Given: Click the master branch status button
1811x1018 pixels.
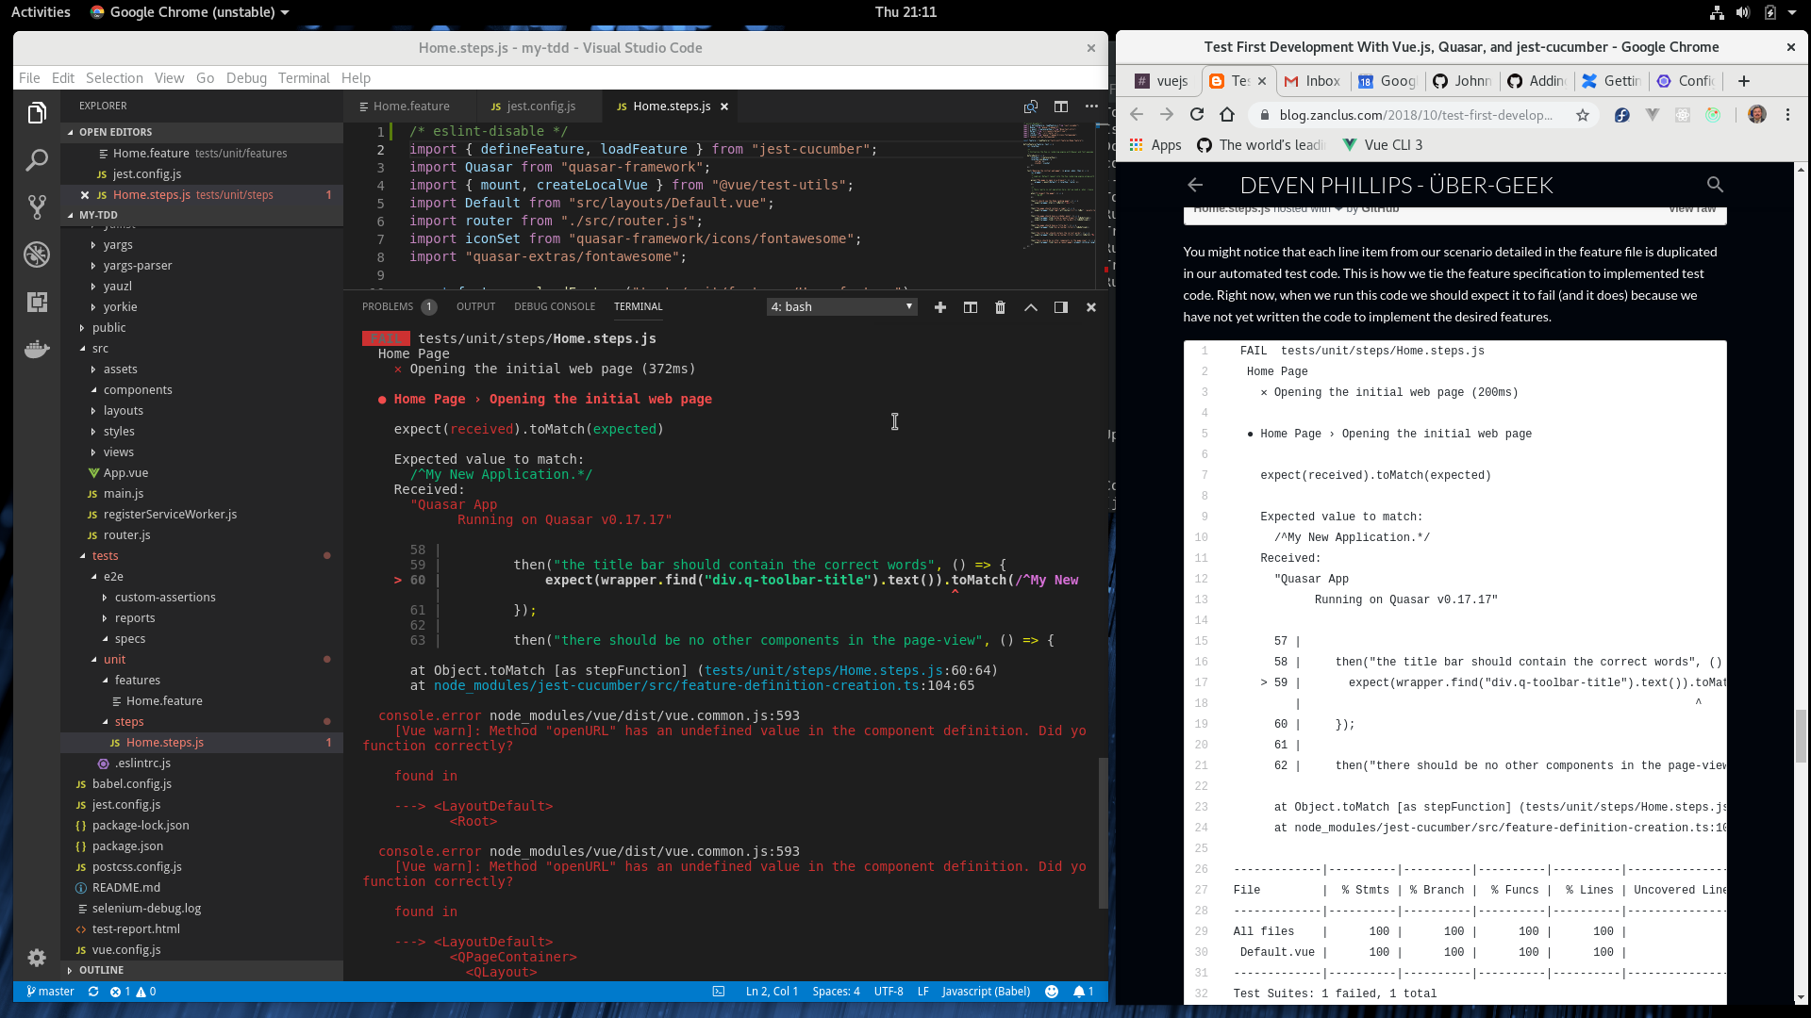Looking at the screenshot, I should tap(51, 992).
